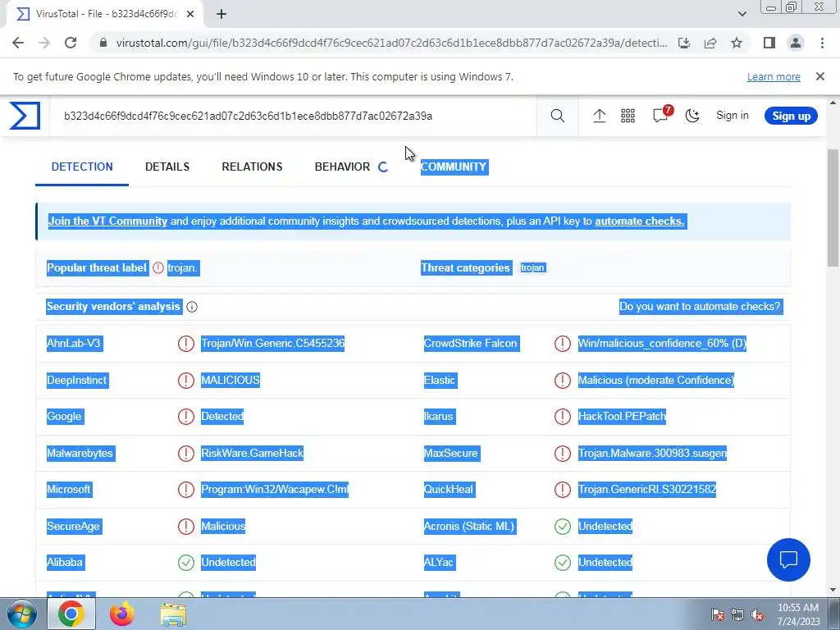Click CrowdStrike Falcon alert icon
Viewport: 840px width, 630px height.
(x=563, y=344)
